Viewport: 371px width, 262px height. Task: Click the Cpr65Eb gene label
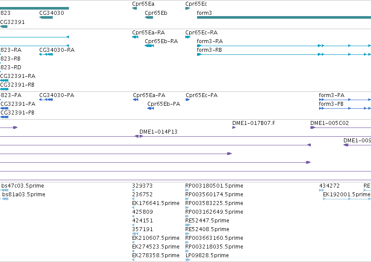click(156, 13)
